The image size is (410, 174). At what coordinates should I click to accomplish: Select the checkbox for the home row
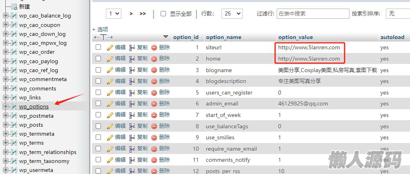click(99, 58)
